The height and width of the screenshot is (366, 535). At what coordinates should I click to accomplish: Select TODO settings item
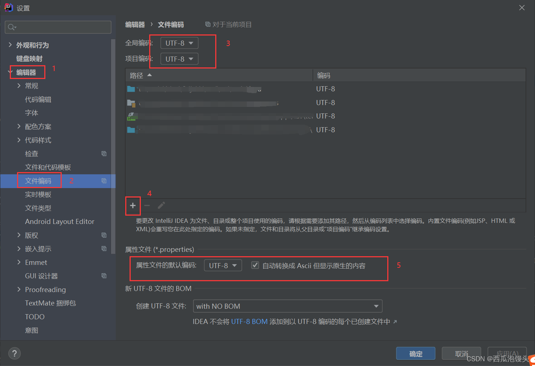click(35, 317)
